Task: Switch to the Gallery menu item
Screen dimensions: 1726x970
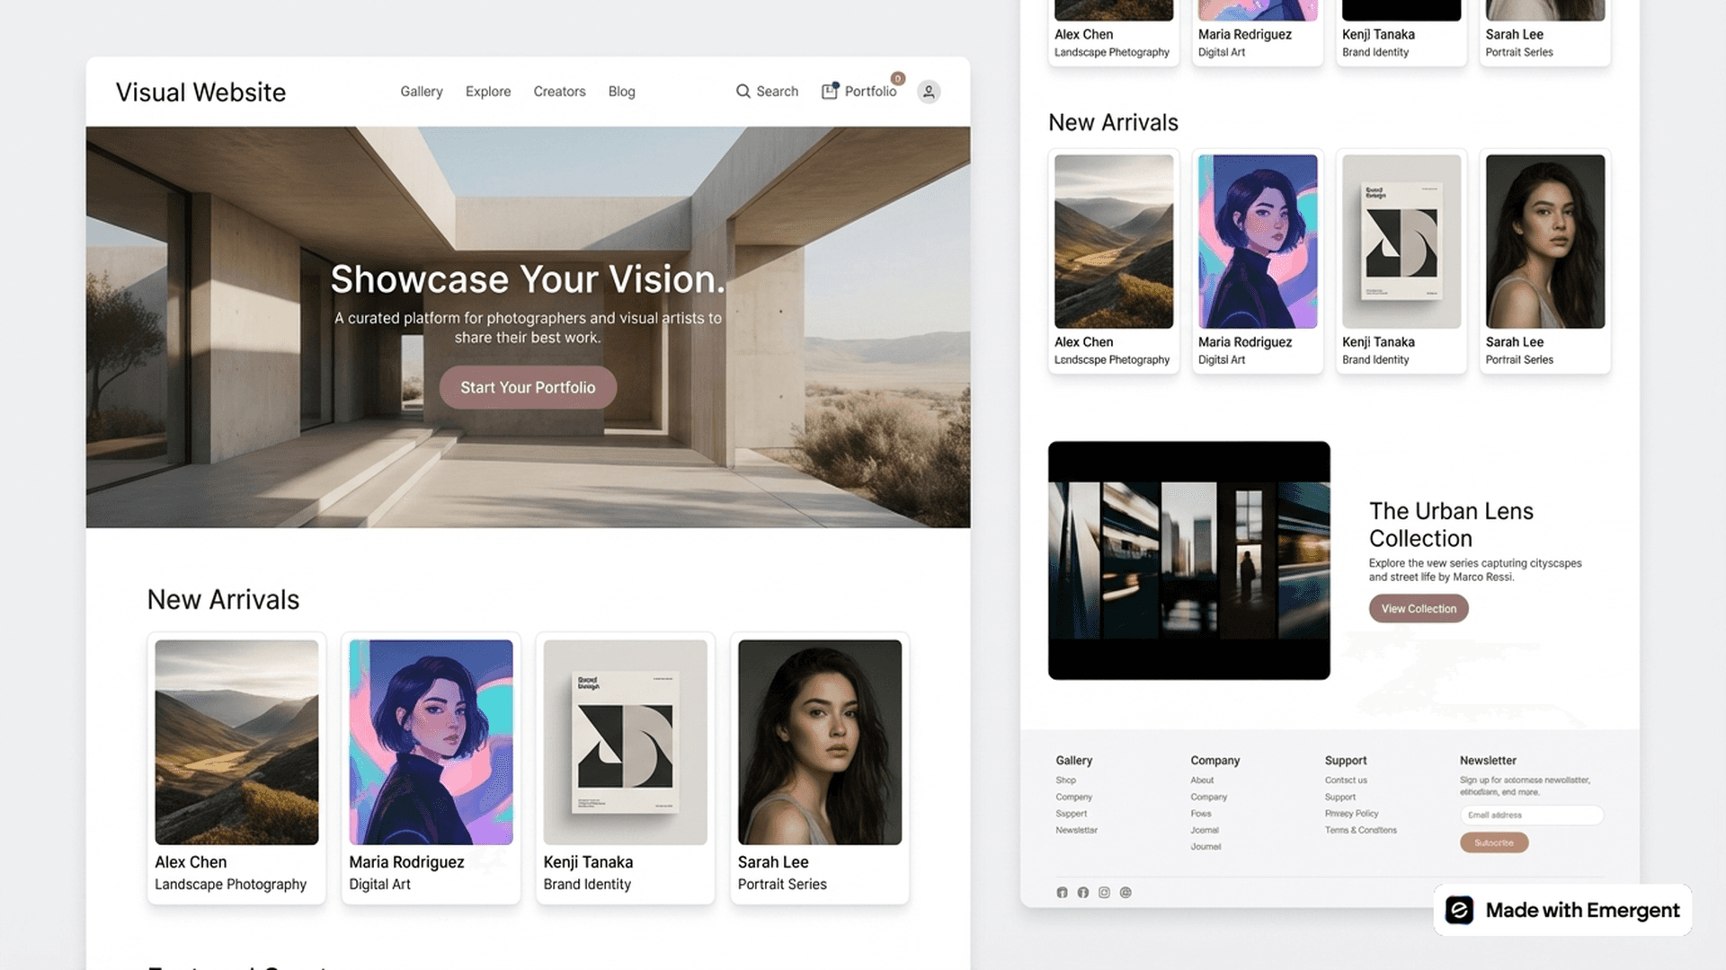Action: 421,92
